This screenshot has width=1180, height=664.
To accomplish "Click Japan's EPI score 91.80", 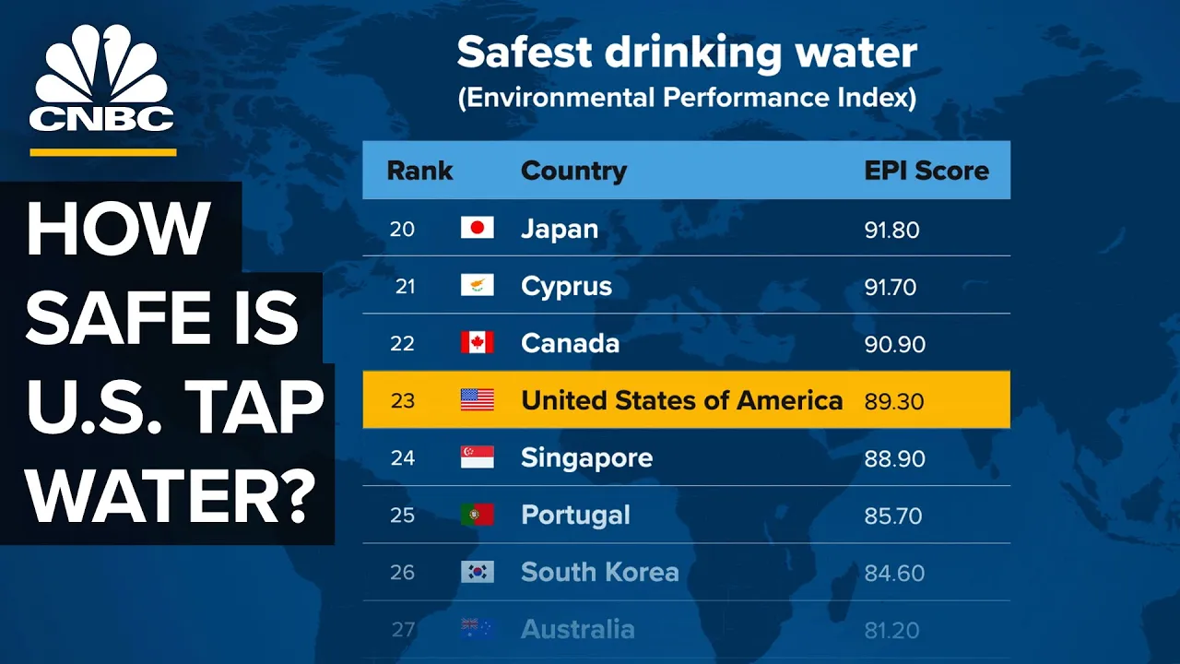I will (x=891, y=229).
